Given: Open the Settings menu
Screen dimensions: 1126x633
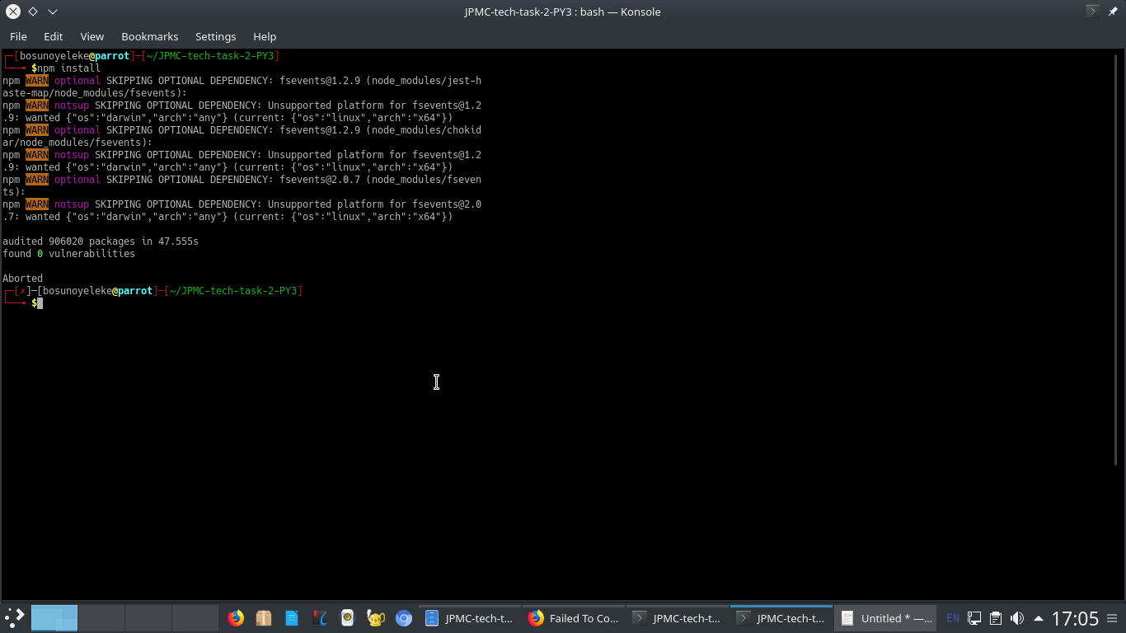Looking at the screenshot, I should pos(215,36).
